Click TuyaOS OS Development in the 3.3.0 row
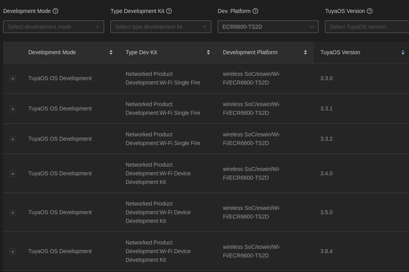This screenshot has height=272, width=409. (x=60, y=78)
